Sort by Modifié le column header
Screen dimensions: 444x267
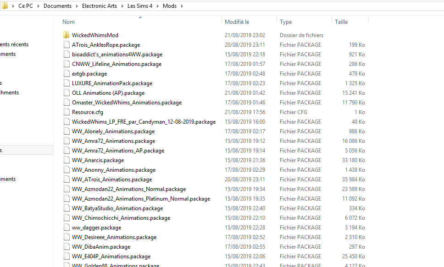[x=237, y=22]
